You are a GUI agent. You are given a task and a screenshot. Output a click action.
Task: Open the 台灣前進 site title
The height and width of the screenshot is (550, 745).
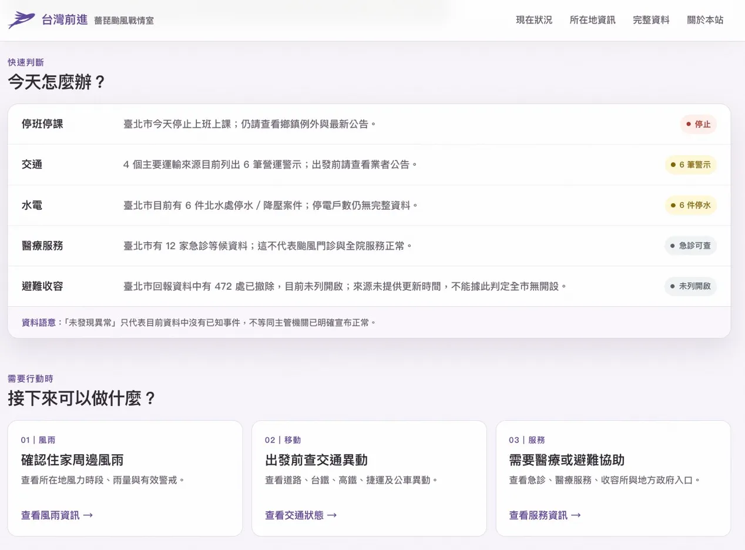tap(65, 20)
